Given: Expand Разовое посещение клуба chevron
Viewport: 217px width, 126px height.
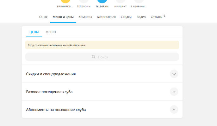Looking at the screenshot, I should 174,92.
